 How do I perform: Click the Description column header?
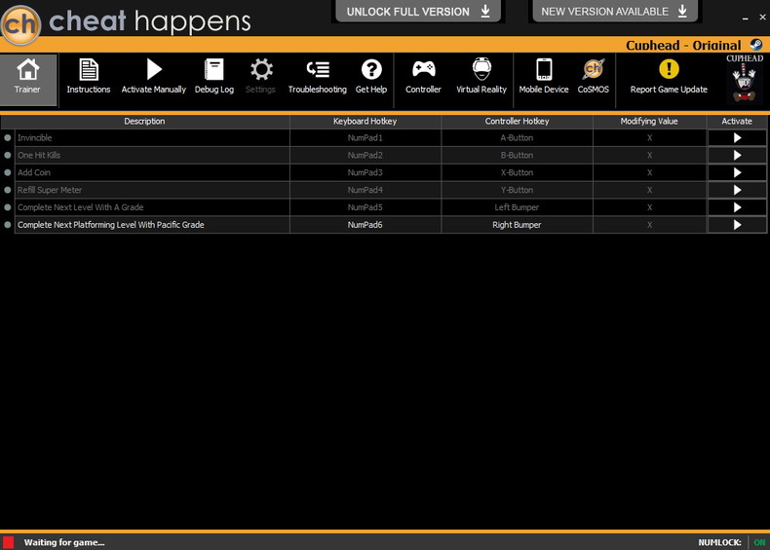(144, 121)
